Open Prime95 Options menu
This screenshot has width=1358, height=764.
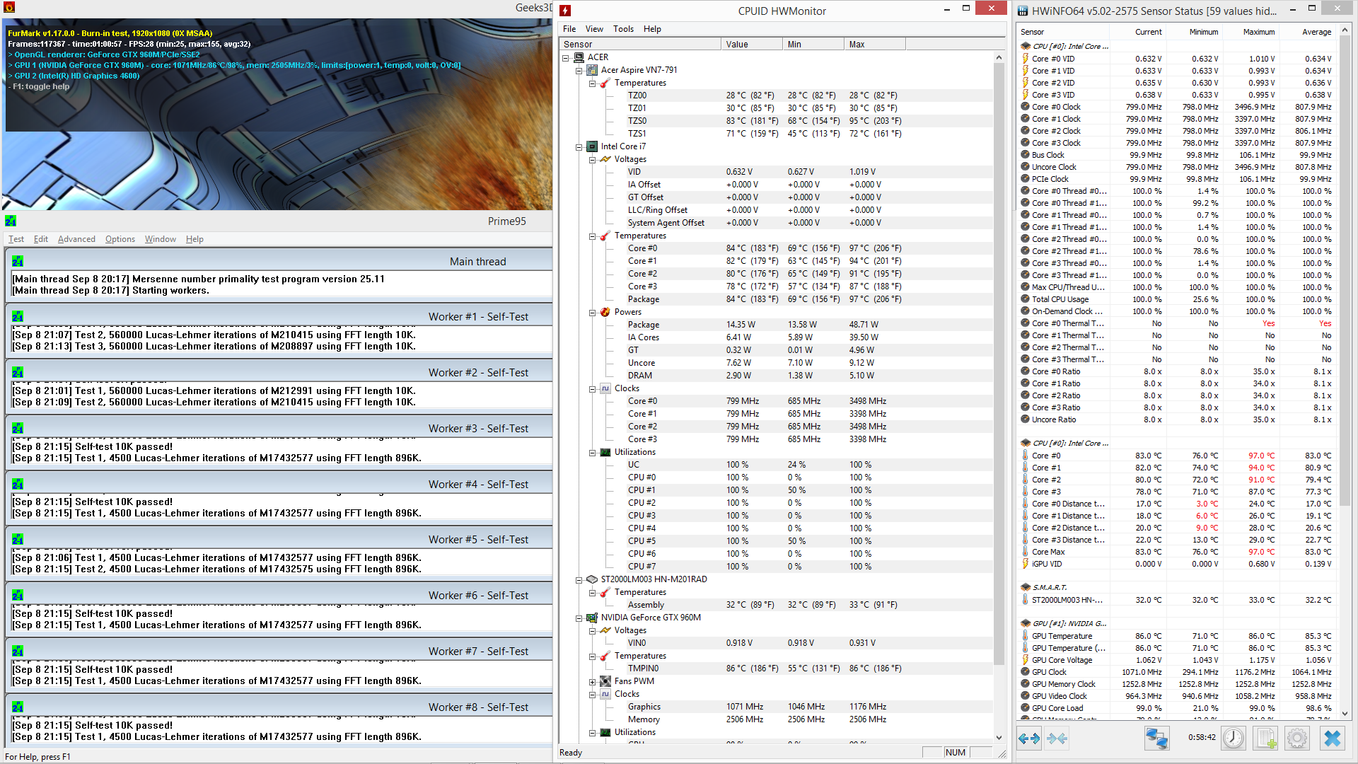pos(120,239)
